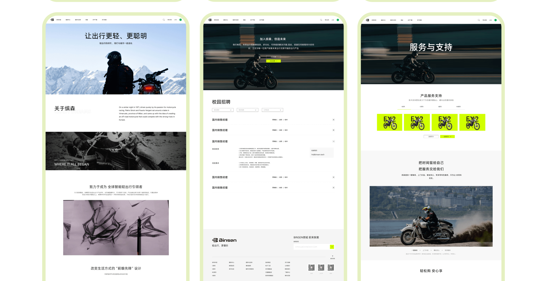Screen dimensions: 547x281
Task: Collapse the open job listing with the minus icon
Action: pyautogui.click(x=334, y=141)
